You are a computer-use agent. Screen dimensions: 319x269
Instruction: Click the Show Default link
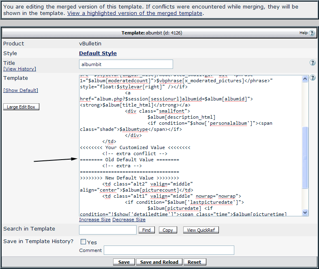click(x=21, y=90)
